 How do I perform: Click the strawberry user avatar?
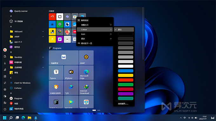[5, 50]
